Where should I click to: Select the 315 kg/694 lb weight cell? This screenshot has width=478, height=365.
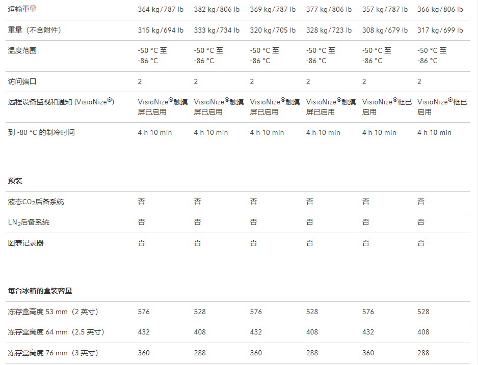pyautogui.click(x=161, y=30)
